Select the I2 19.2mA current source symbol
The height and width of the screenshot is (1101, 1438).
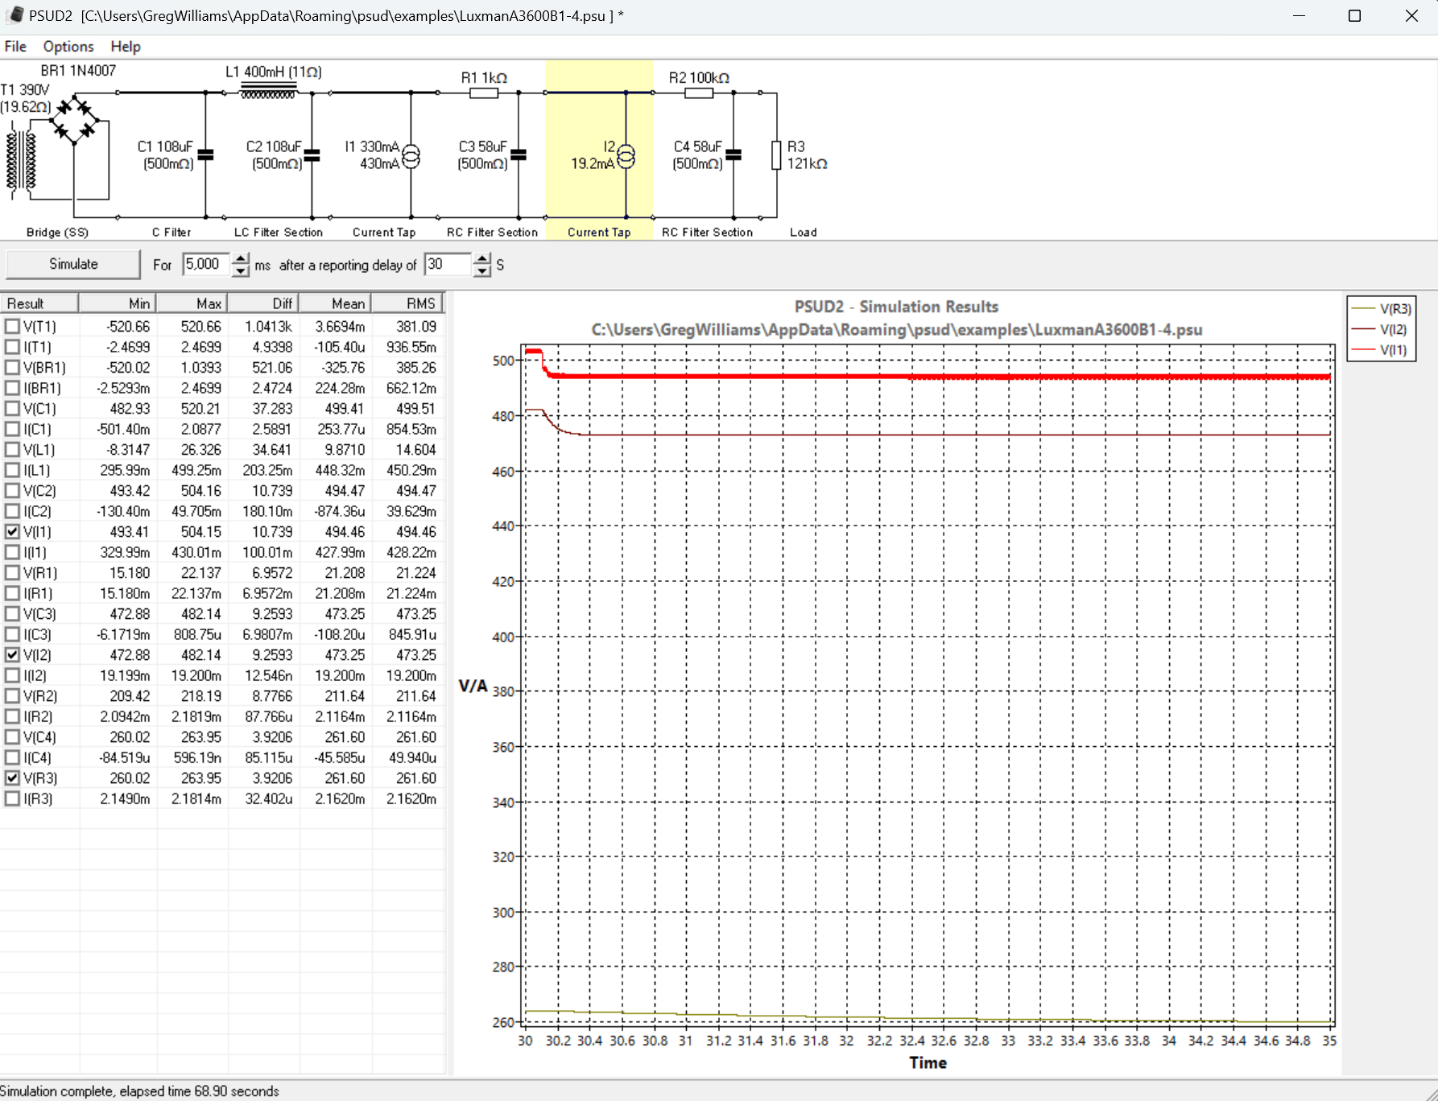point(626,155)
